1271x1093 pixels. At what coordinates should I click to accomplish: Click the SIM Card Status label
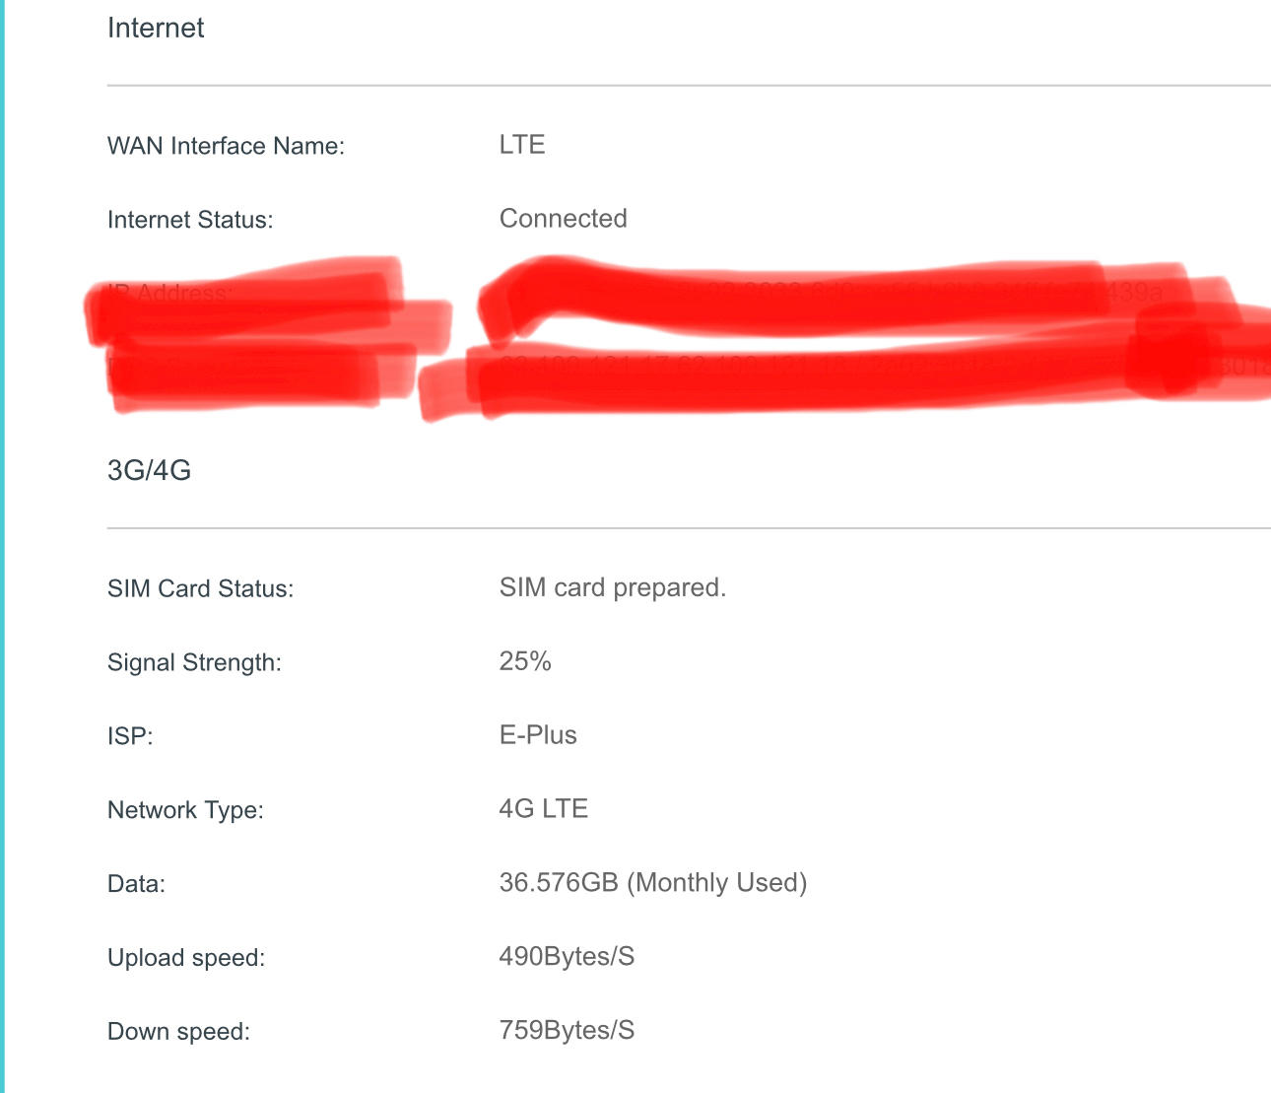tap(201, 589)
